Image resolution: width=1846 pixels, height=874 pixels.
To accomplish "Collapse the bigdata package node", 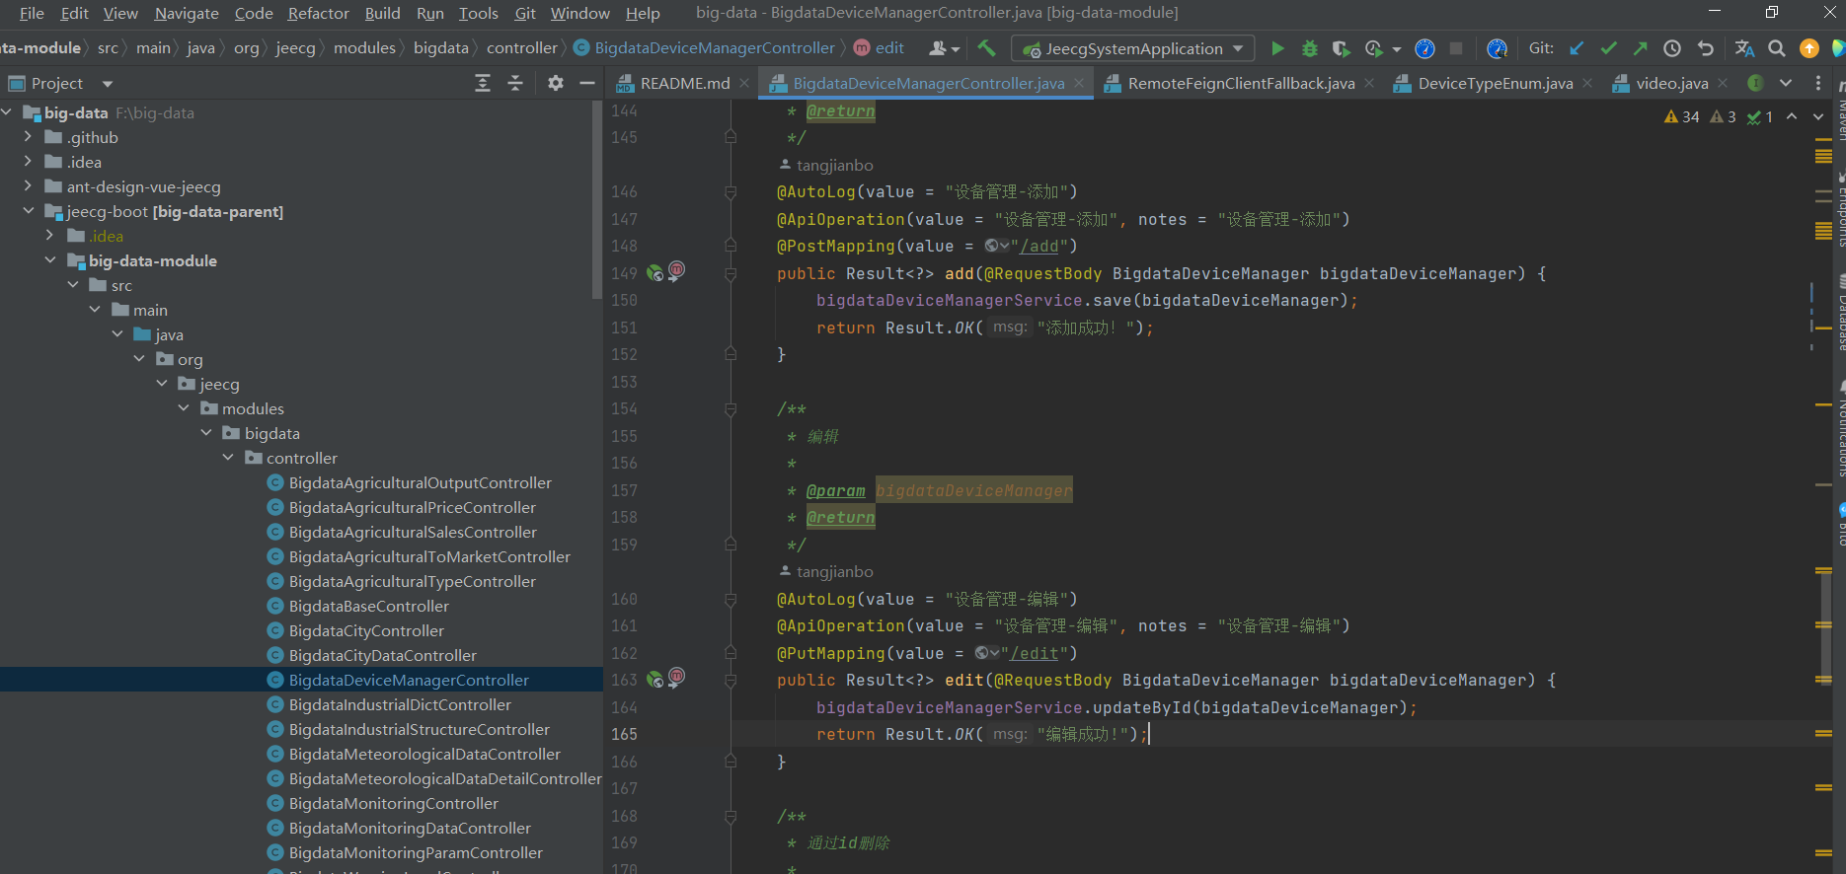I will pos(206,433).
